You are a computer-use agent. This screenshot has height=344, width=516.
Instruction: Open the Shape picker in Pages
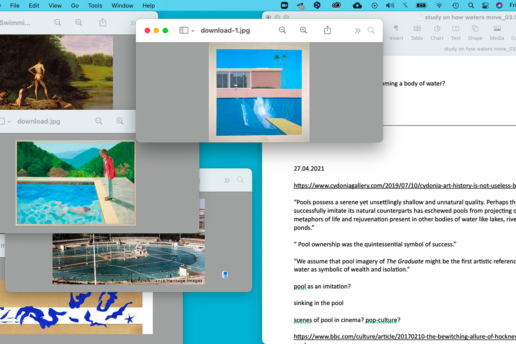(475, 33)
